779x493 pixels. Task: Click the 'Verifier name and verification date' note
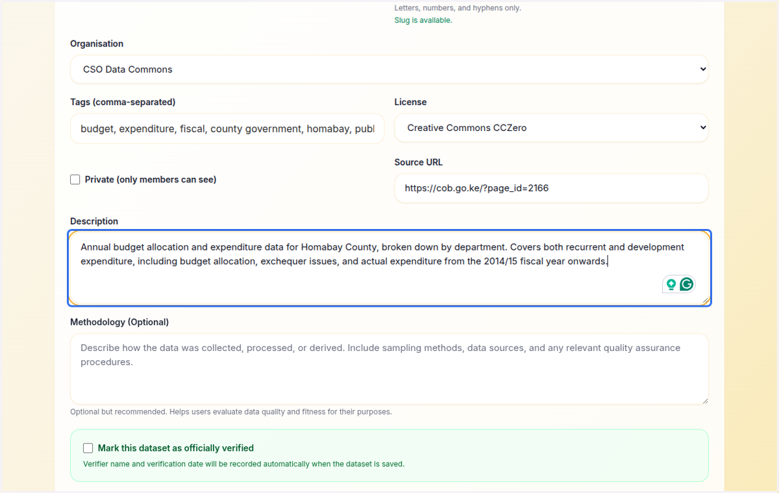(x=243, y=464)
